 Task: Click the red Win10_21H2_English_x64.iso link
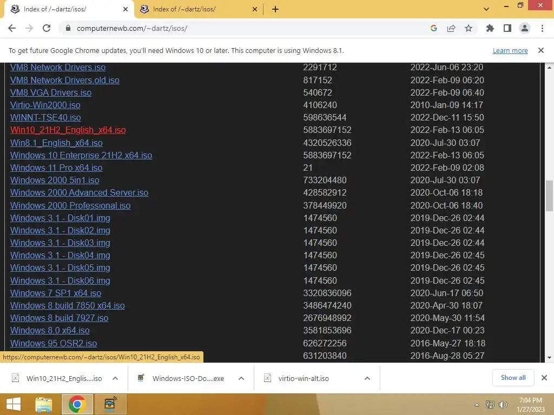click(x=68, y=130)
